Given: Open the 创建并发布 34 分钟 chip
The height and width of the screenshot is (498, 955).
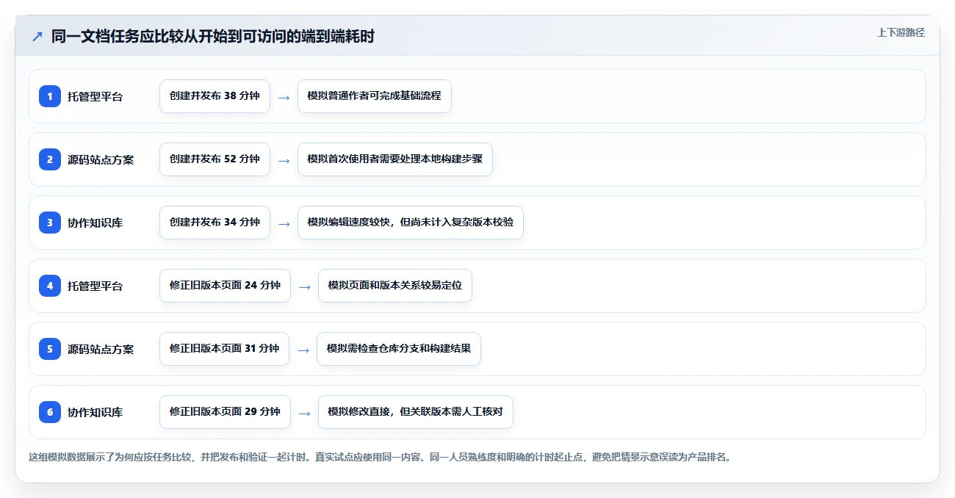Looking at the screenshot, I should click(215, 223).
